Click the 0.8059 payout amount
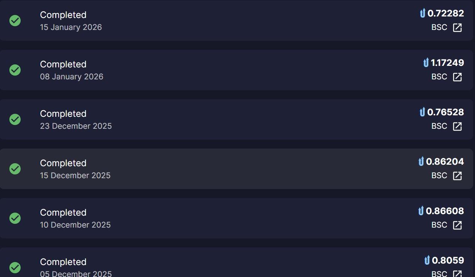The image size is (475, 277). pos(448,261)
